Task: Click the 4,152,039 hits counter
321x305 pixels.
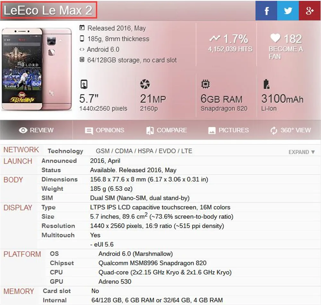Action: [230, 49]
